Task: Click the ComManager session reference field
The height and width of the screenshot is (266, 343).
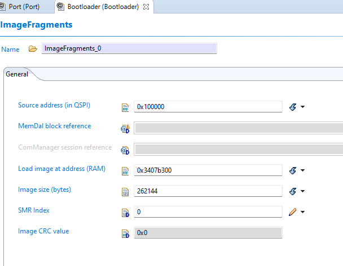Action: pyautogui.click(x=239, y=149)
